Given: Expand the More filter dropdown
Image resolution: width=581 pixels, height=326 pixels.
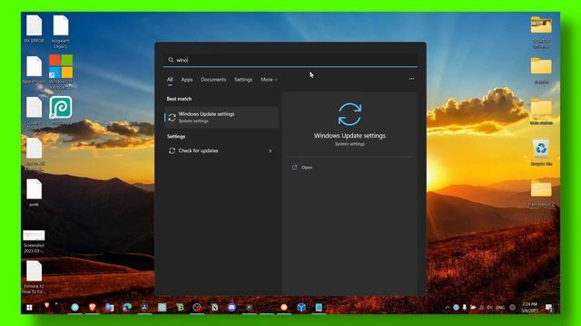Looking at the screenshot, I should (x=269, y=80).
